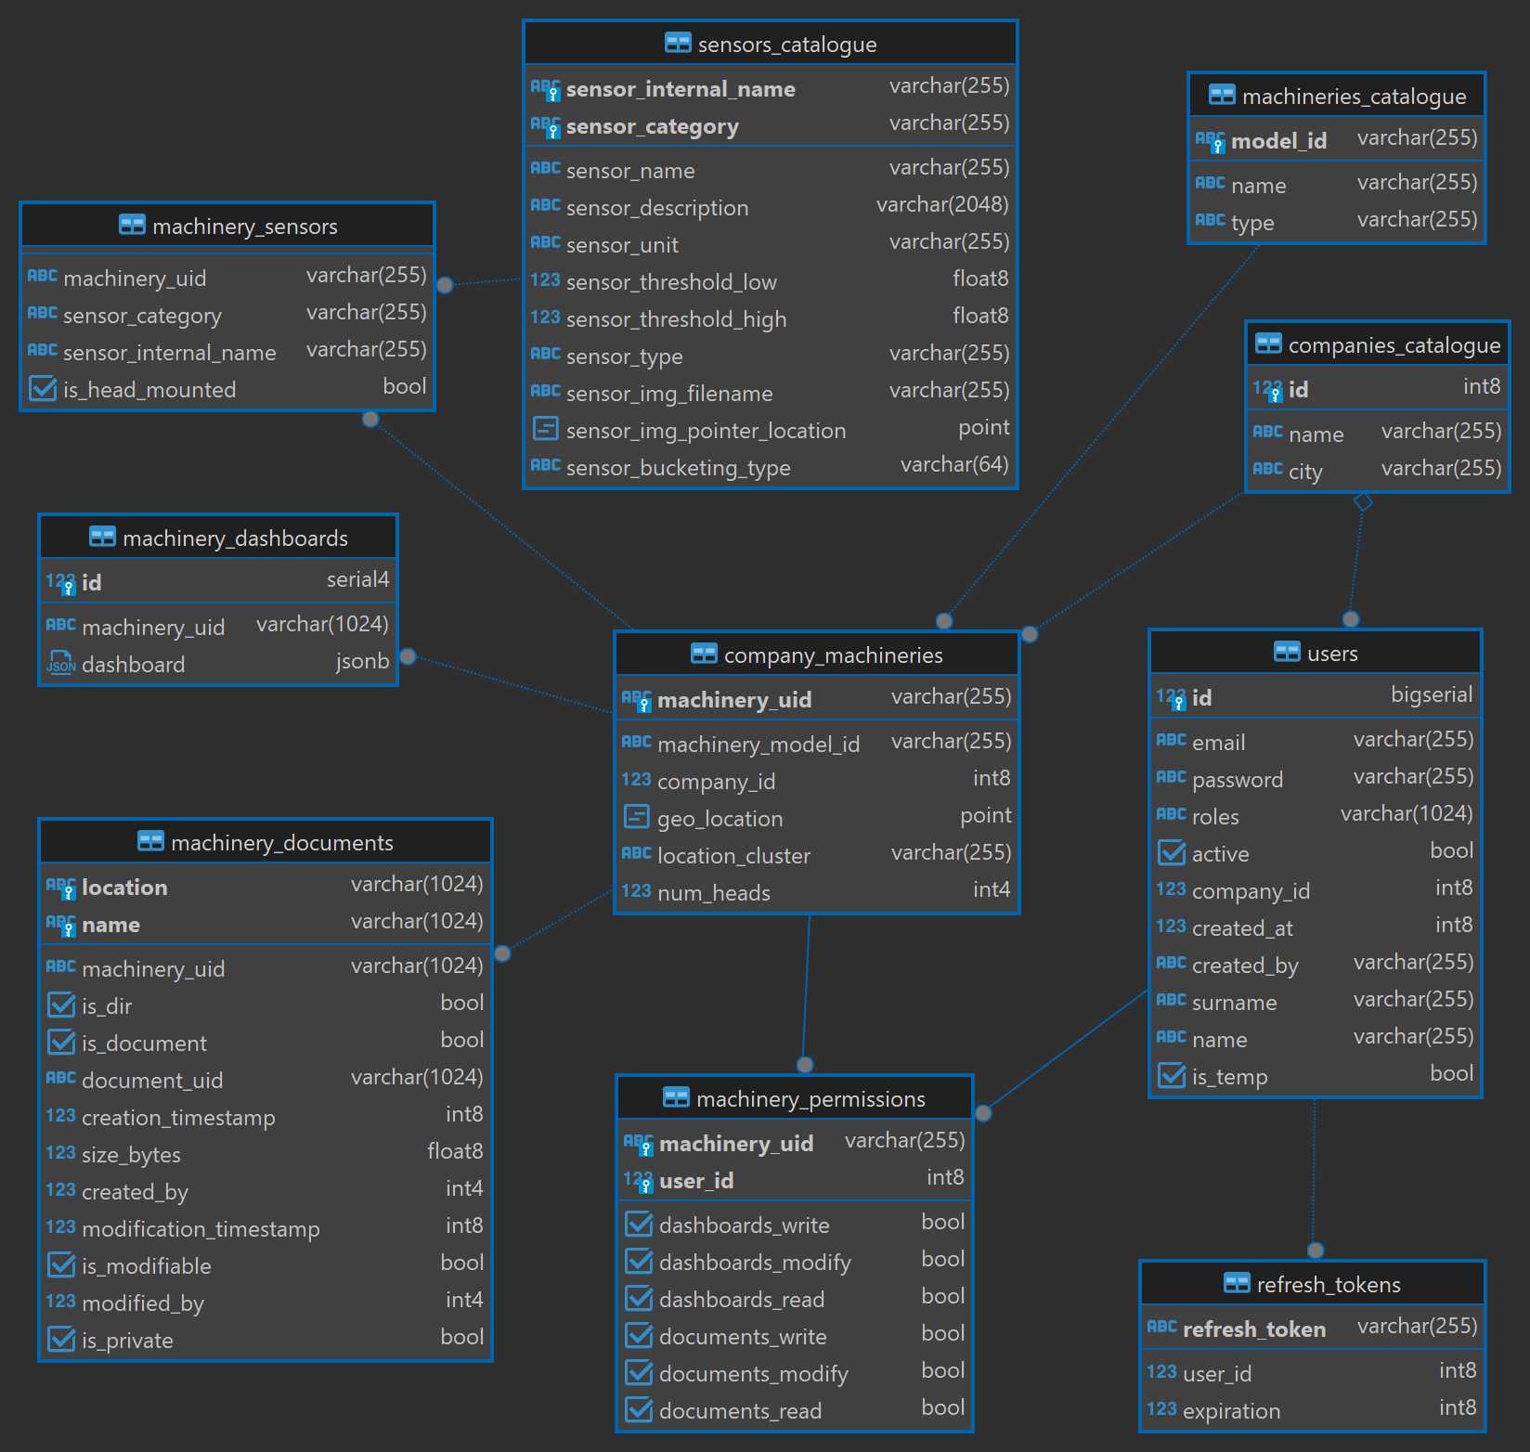Click the machineries_catalogue table icon
The width and height of the screenshot is (1530, 1452).
click(x=1222, y=95)
